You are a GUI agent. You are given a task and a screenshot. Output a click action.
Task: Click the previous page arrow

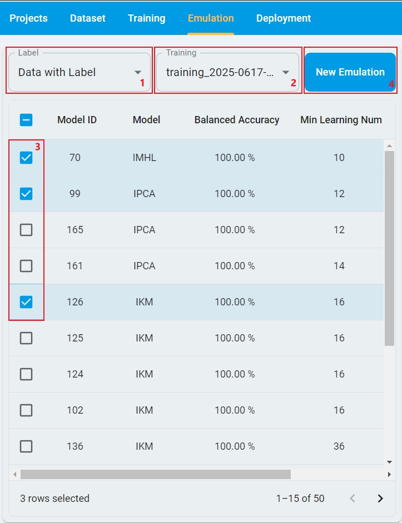[x=352, y=499]
